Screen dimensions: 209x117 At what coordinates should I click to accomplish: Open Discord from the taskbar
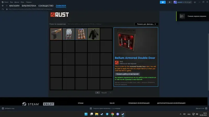(118, 114)
